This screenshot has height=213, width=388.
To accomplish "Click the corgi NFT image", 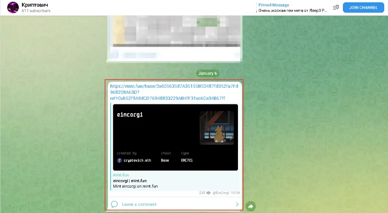I will [x=217, y=127].
